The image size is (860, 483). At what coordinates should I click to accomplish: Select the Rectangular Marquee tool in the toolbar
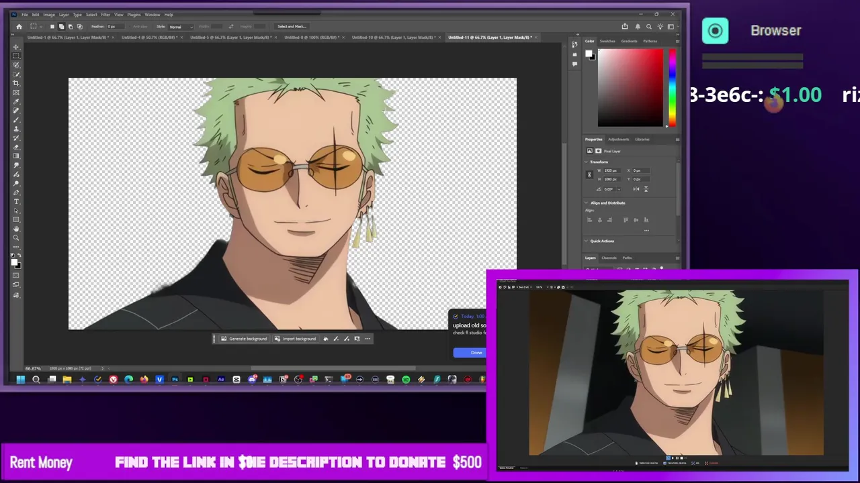(16, 56)
